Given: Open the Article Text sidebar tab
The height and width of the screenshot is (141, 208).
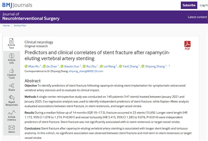Looking at the screenshot, I should [x=11, y=44].
